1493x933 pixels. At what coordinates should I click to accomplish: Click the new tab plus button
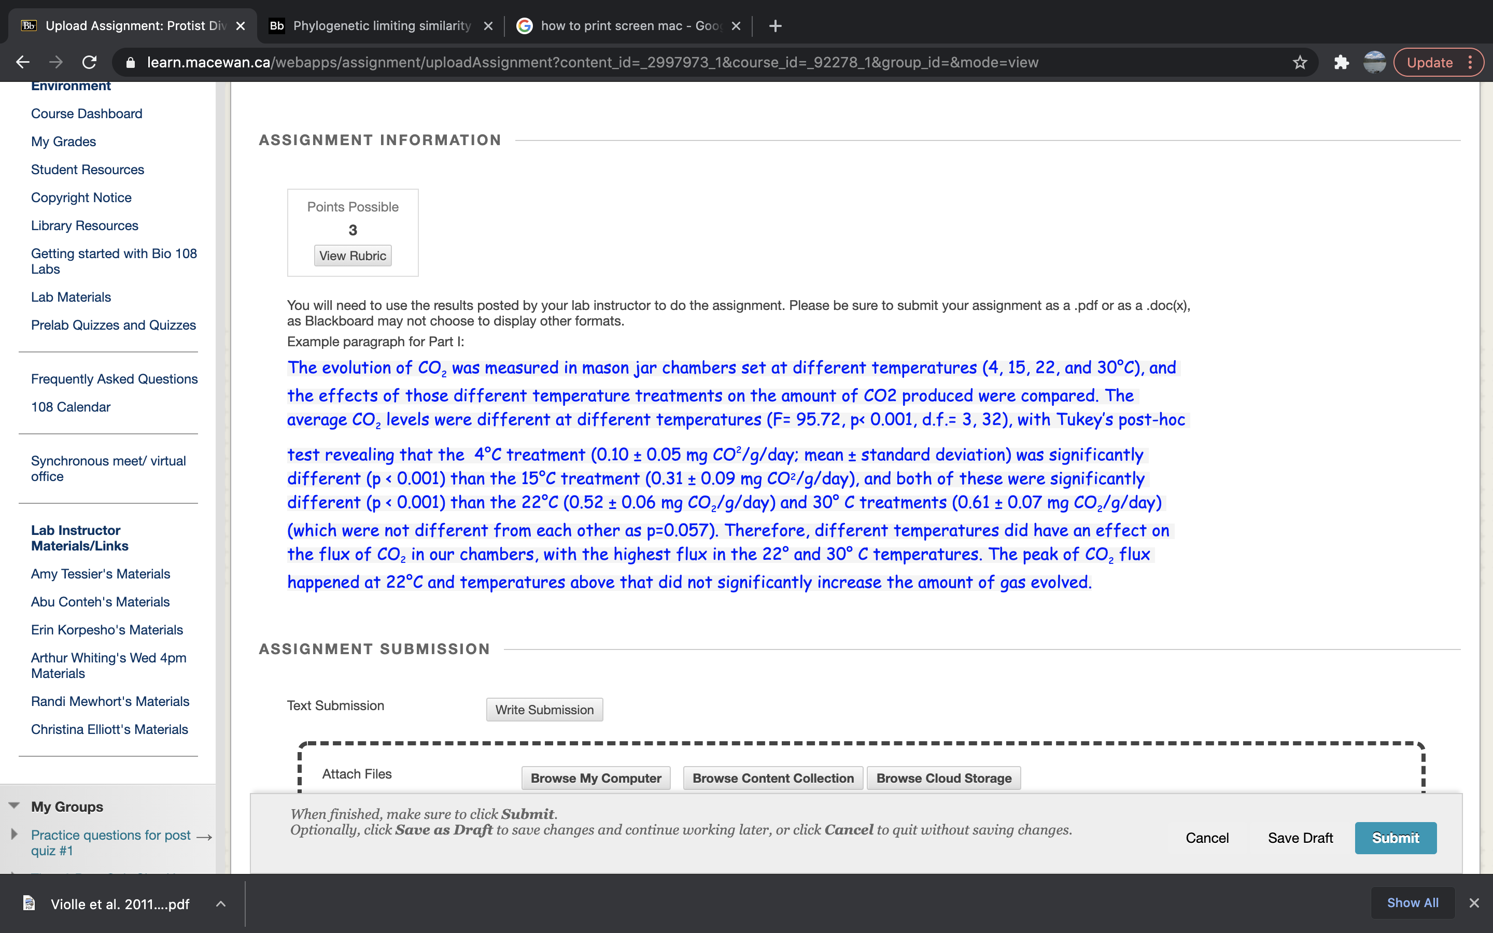[776, 26]
